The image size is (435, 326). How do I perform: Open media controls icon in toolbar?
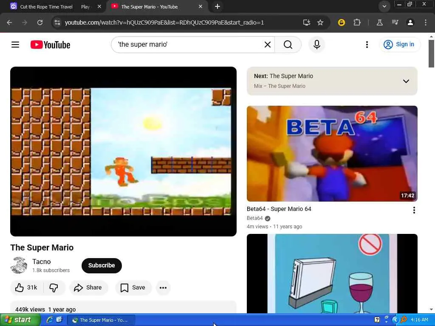point(395,22)
